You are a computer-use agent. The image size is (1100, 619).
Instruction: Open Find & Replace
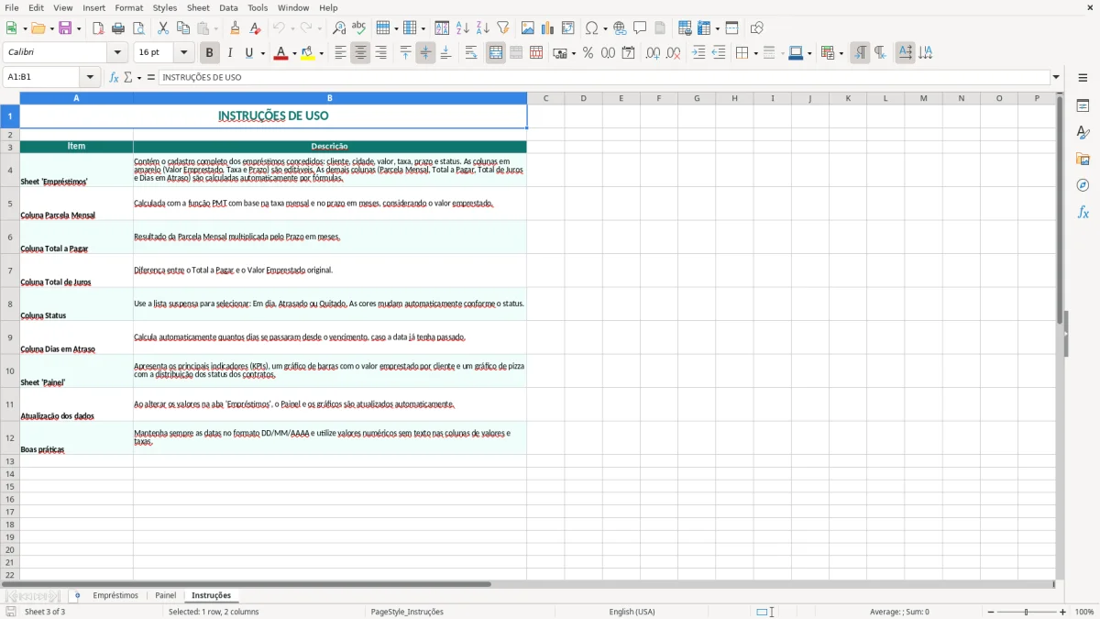[339, 28]
